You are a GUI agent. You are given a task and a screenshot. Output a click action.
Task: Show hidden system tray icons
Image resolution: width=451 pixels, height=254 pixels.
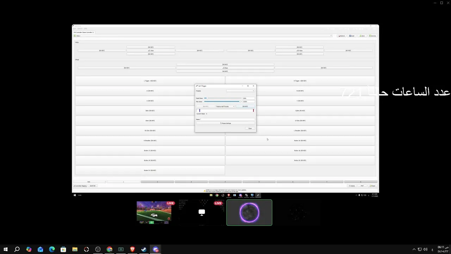tap(414, 249)
